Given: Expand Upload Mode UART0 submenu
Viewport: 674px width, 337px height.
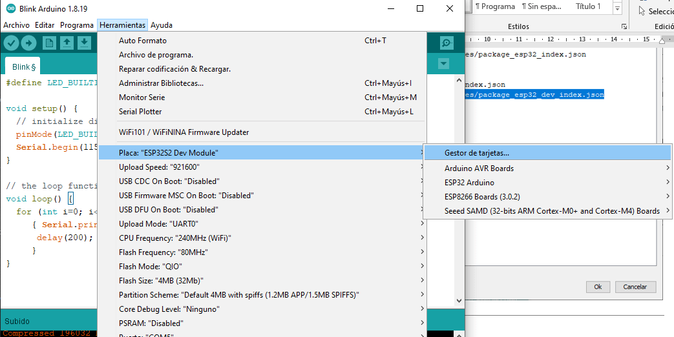Looking at the screenshot, I should [262, 224].
